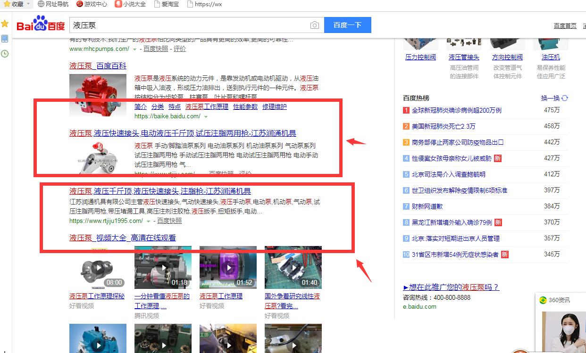Image resolution: width=586 pixels, height=353 pixels.
Task: Open the 方向控制阀 related link
Action: 507,57
